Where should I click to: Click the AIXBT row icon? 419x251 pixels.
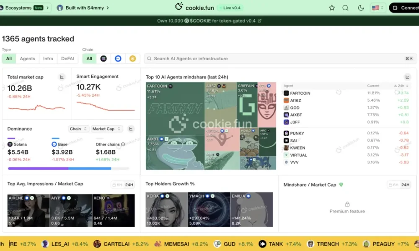(286, 115)
